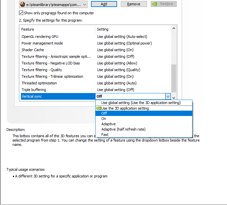Click the Add button
227x205 pixels.
104,4
